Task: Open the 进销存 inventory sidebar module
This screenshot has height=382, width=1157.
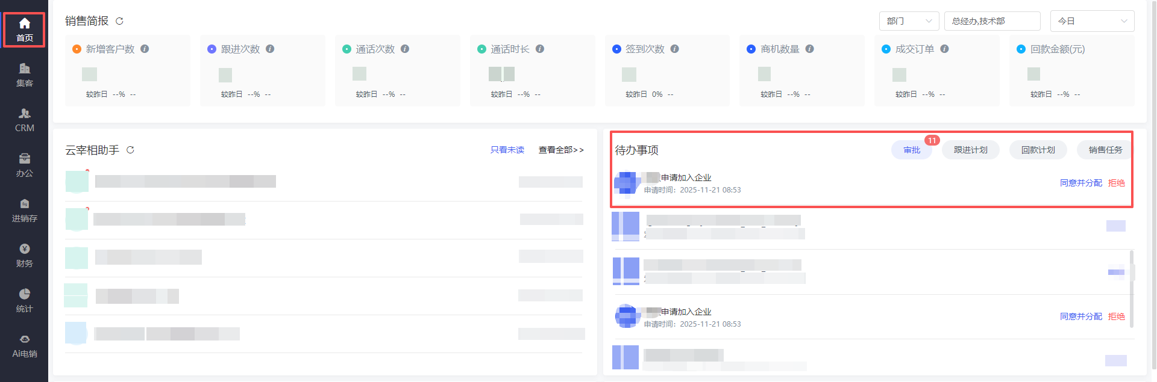Action: (24, 210)
